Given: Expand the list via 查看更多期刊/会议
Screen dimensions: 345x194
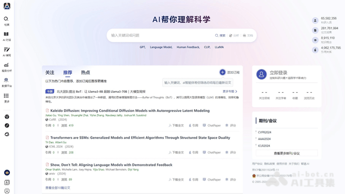Looking at the screenshot, I should tap(286, 153).
